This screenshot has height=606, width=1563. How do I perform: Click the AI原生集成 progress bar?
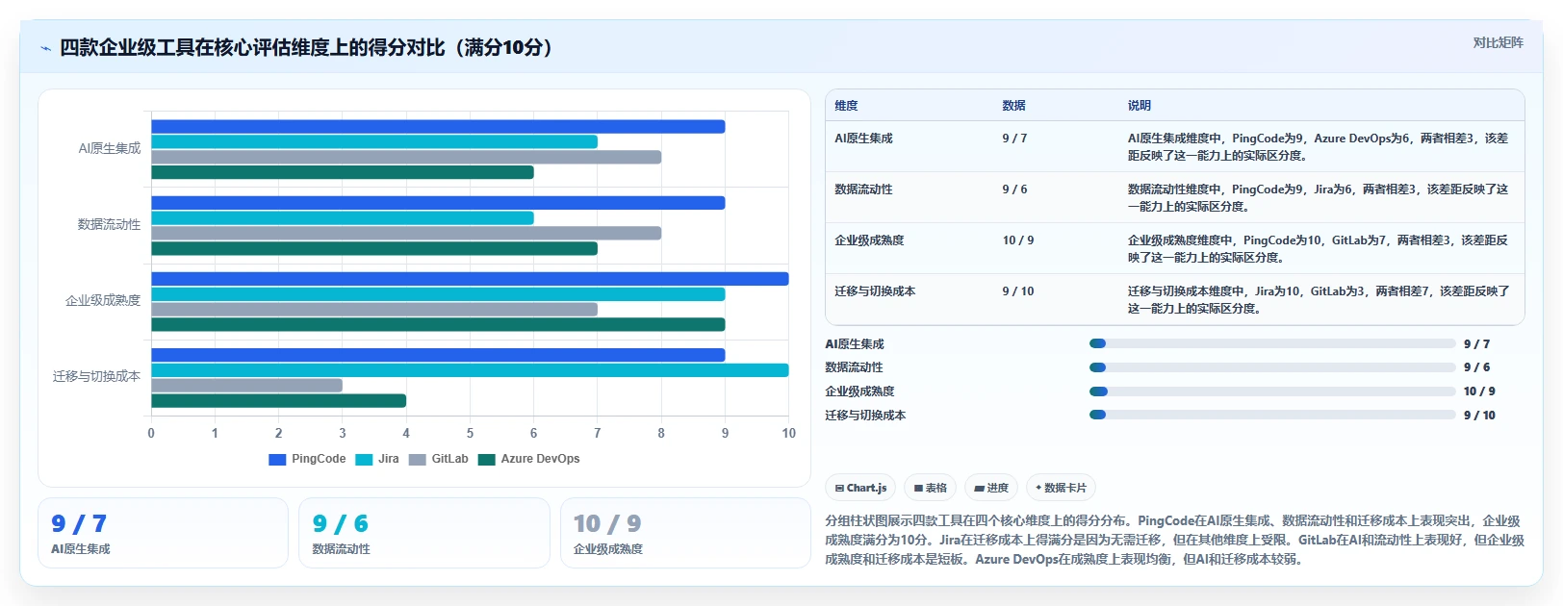1272,343
